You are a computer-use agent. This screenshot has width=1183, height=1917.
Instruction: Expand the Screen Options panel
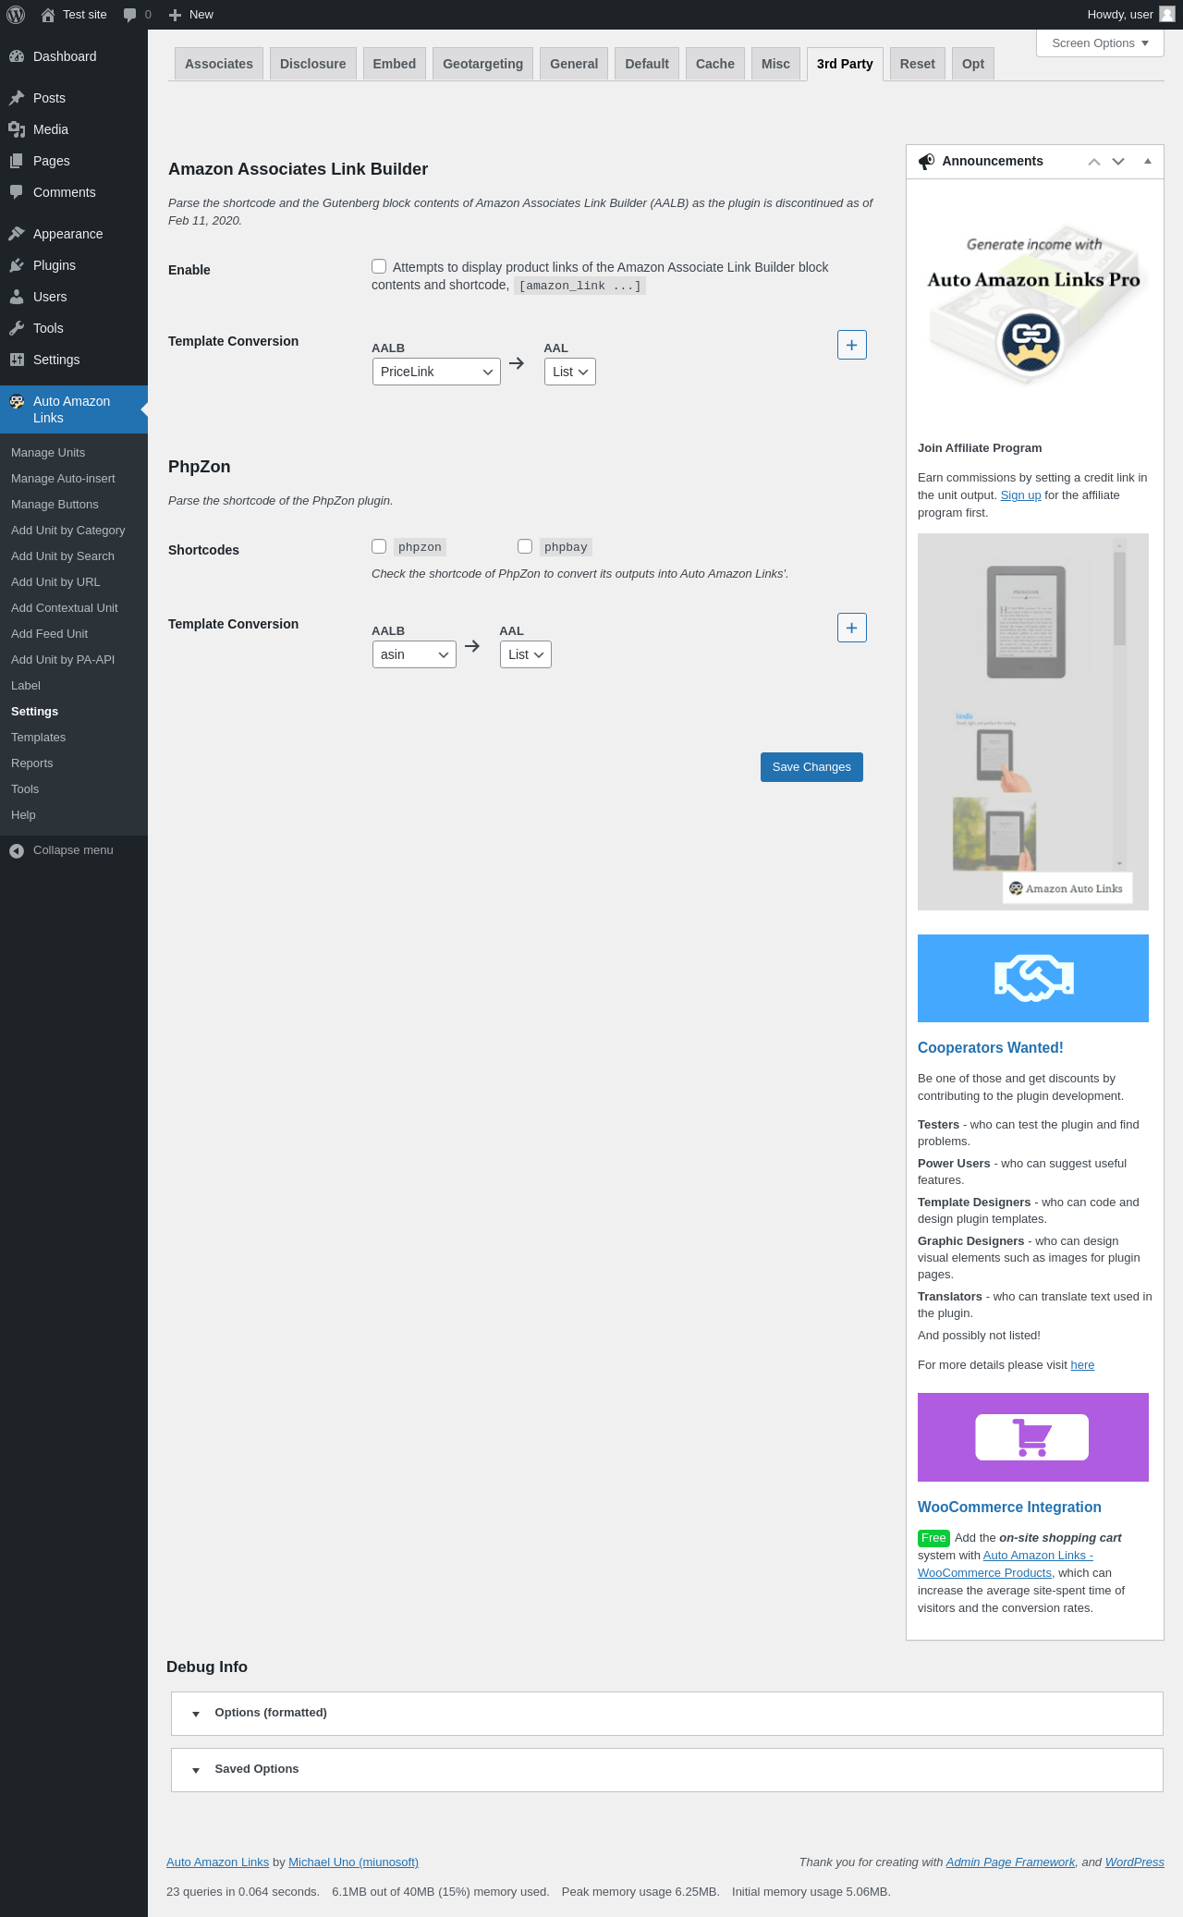tap(1100, 43)
